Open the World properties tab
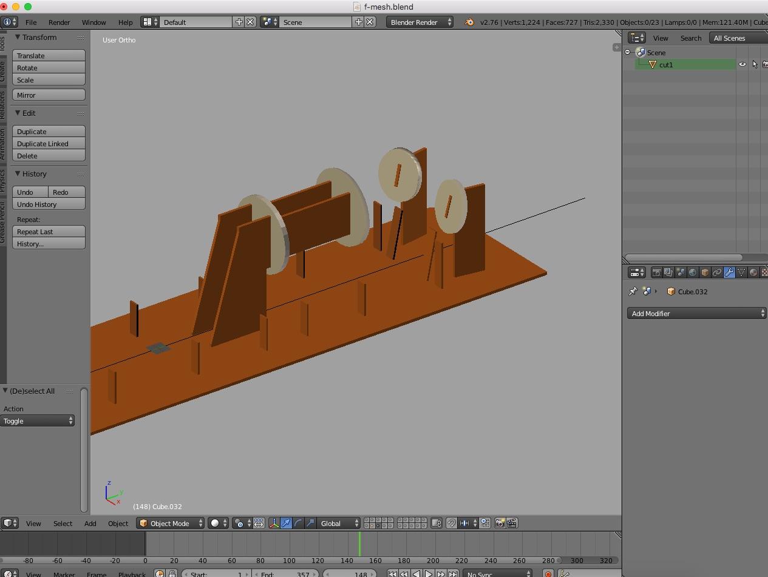The image size is (768, 577). [693, 273]
